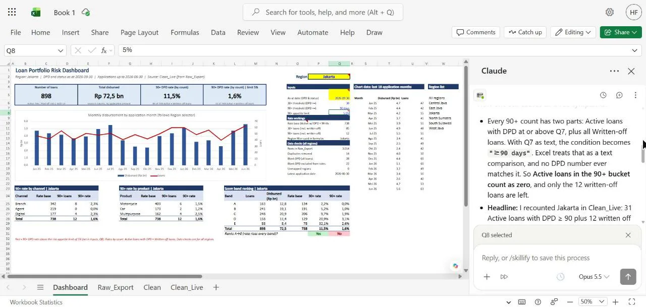Open the Microsoft 365 app launcher
This screenshot has height=307, width=646.
click(x=12, y=12)
